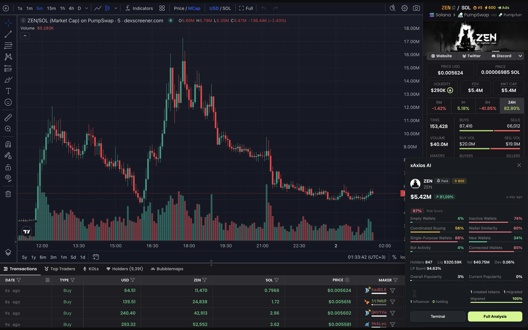Image resolution: width=528 pixels, height=330 pixels.
Task: Open chart settings gear icon
Action: [405, 8]
